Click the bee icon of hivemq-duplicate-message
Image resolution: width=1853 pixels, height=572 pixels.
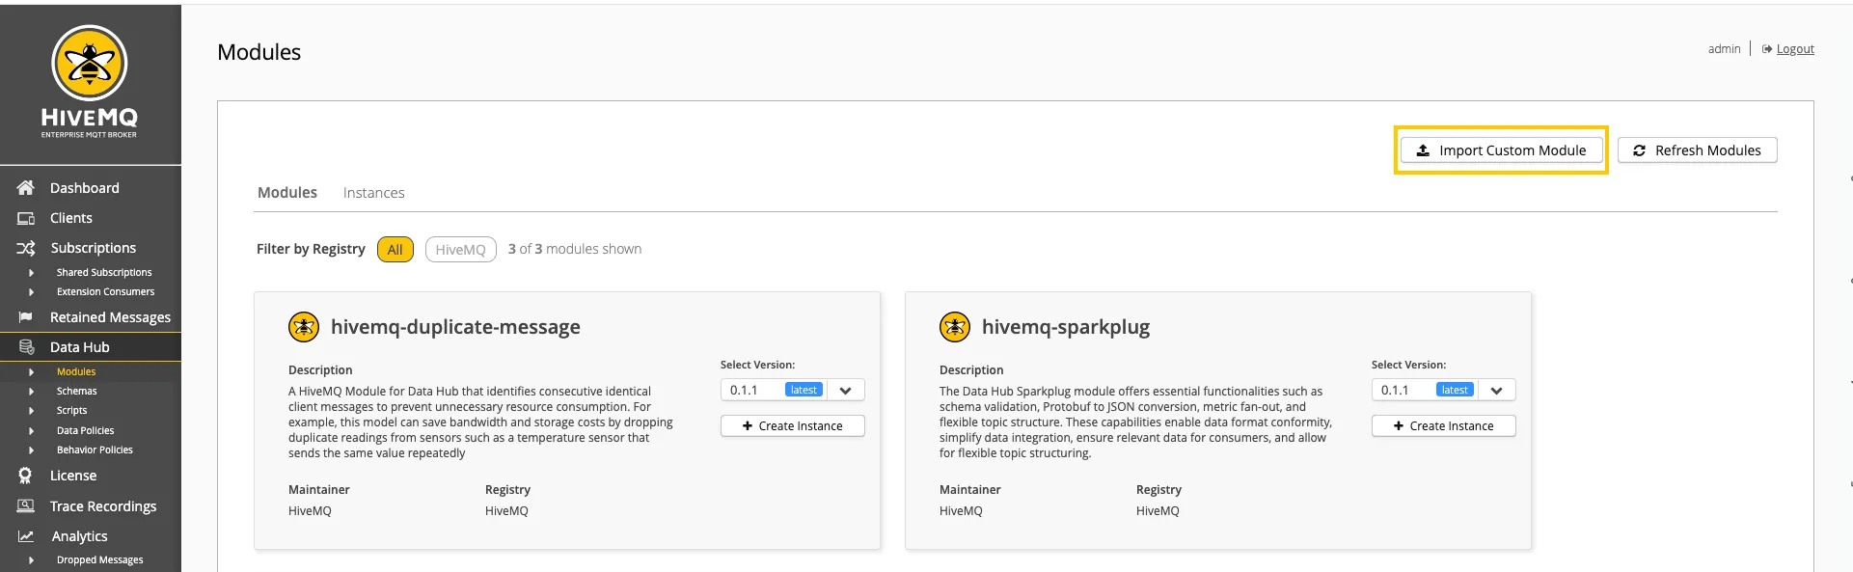pos(304,327)
